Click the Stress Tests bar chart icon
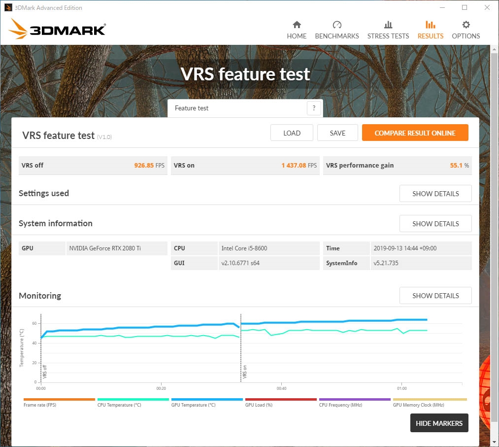This screenshot has height=447, width=499. 388,25
